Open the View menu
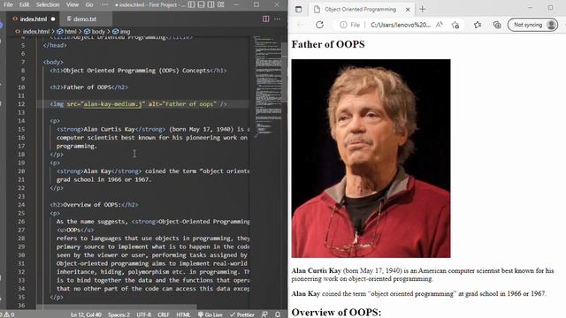 click(x=73, y=4)
